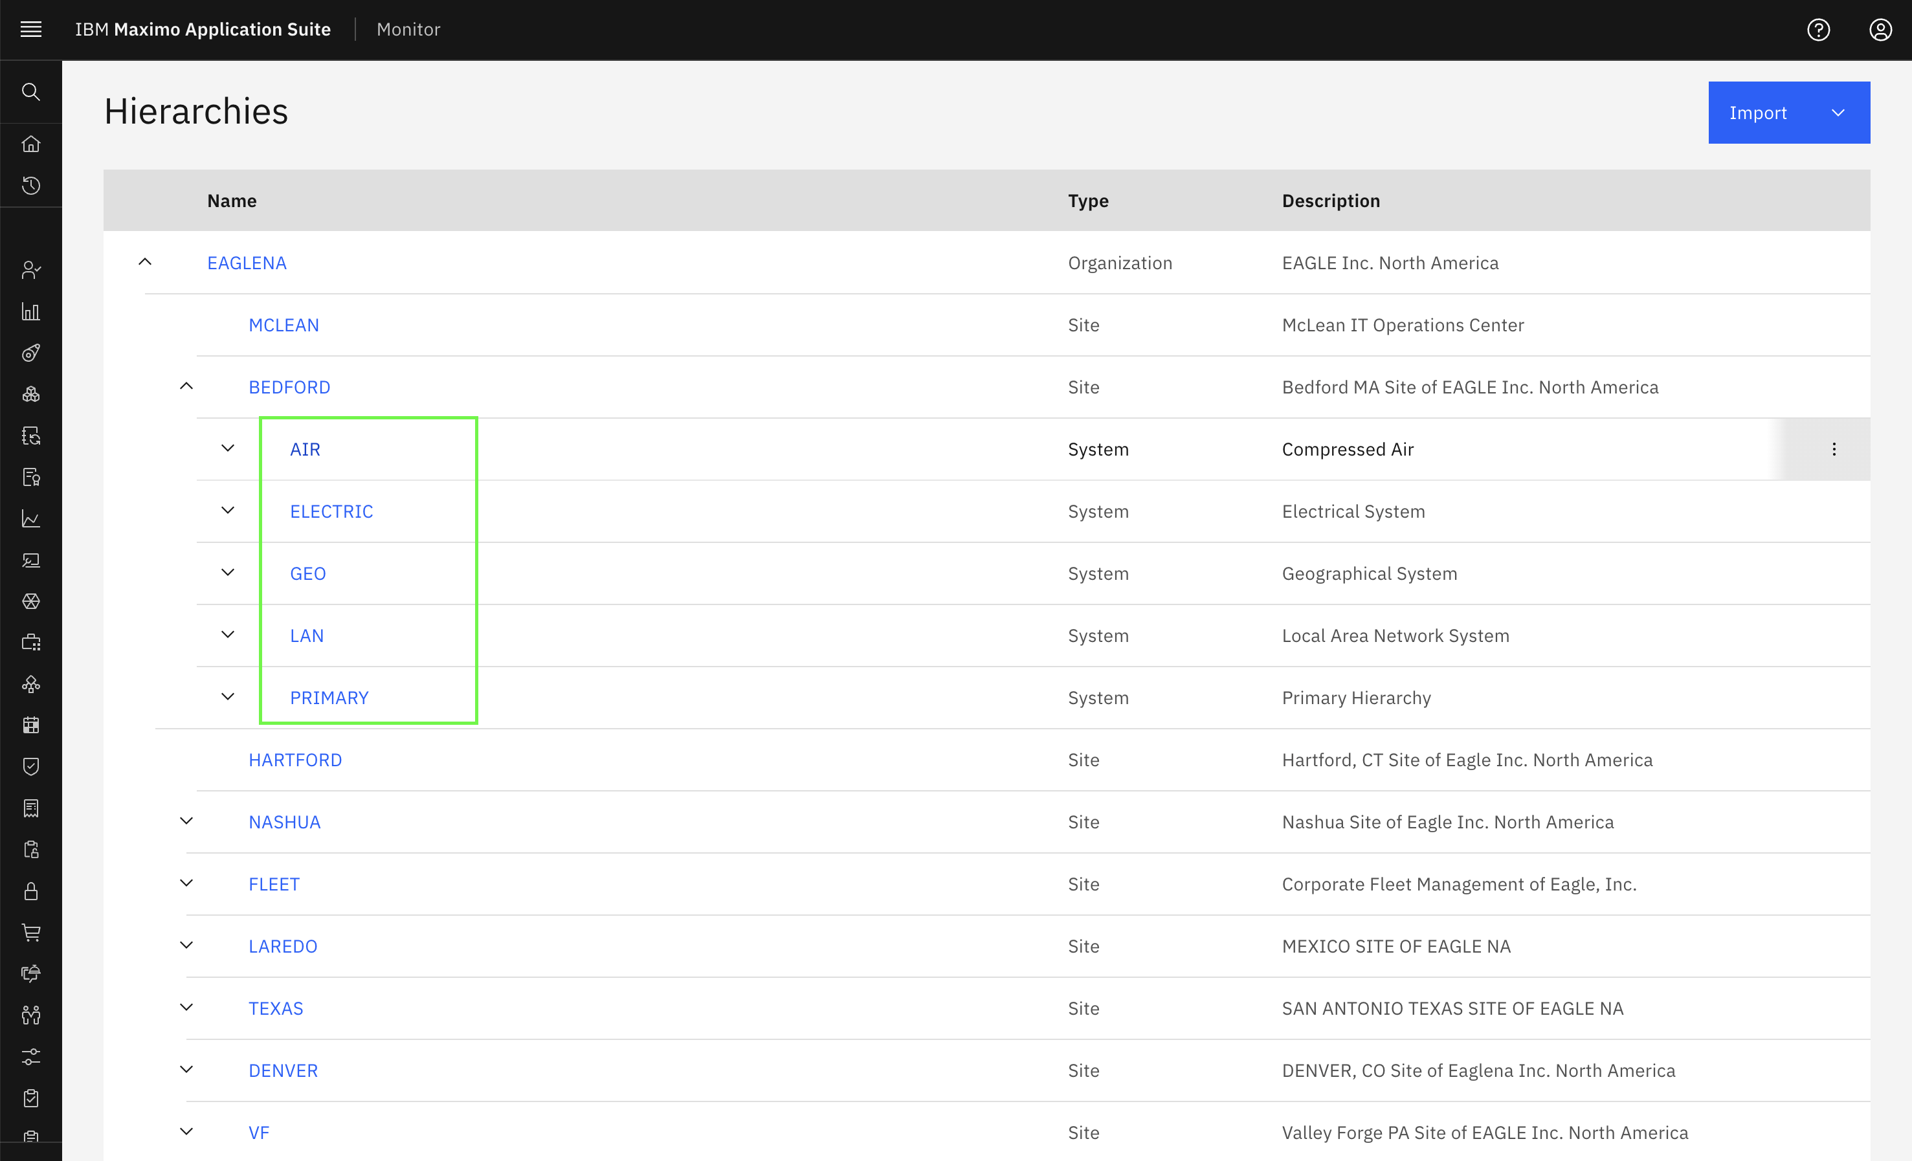The height and width of the screenshot is (1161, 1912).
Task: Expand the AIR system row
Action: coord(227,448)
